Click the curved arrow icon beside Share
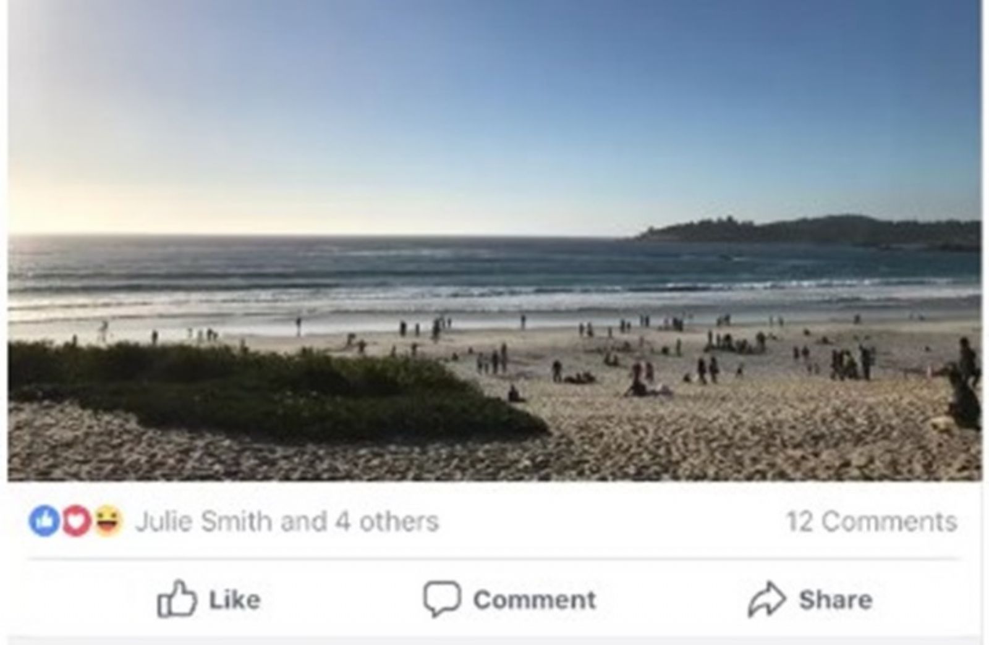Viewport: 989px width, 645px height. pyautogui.click(x=766, y=599)
